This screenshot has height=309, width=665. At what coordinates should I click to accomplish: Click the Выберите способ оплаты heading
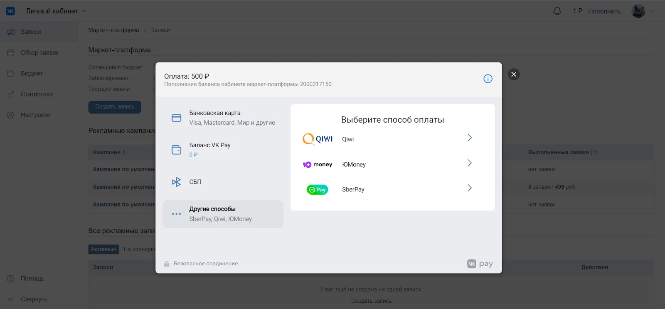point(393,120)
